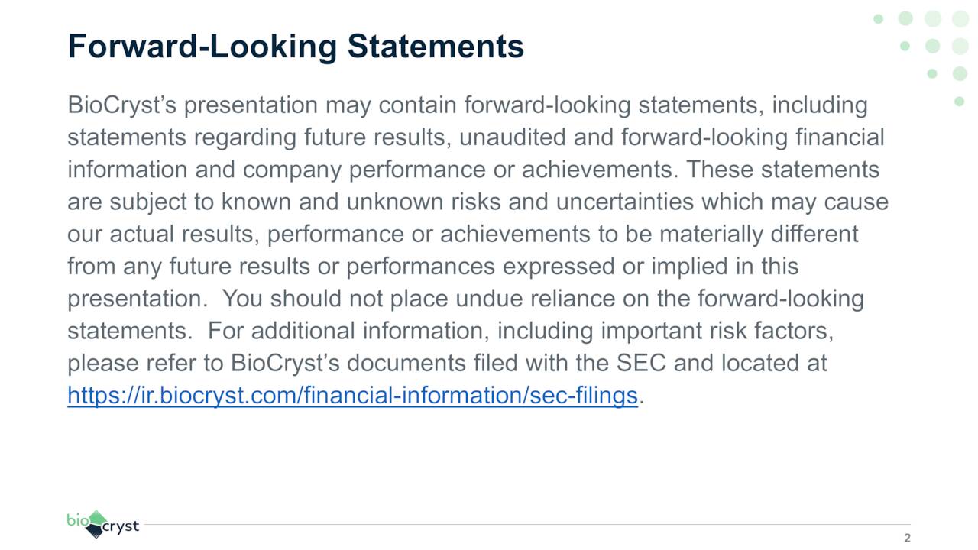Click the slide page number 2
This screenshot has width=978, height=550.
tap(907, 538)
